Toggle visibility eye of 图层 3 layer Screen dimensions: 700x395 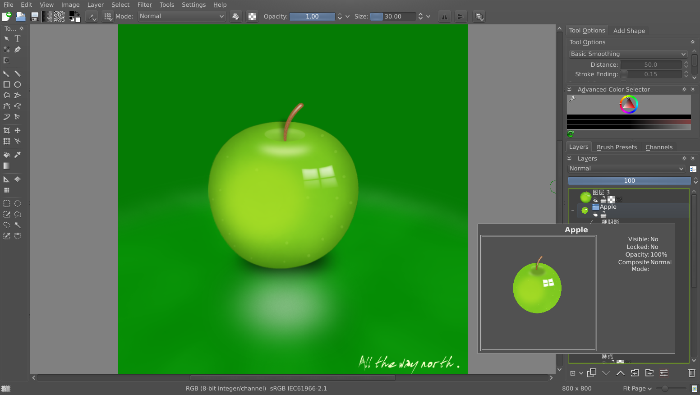click(x=595, y=200)
